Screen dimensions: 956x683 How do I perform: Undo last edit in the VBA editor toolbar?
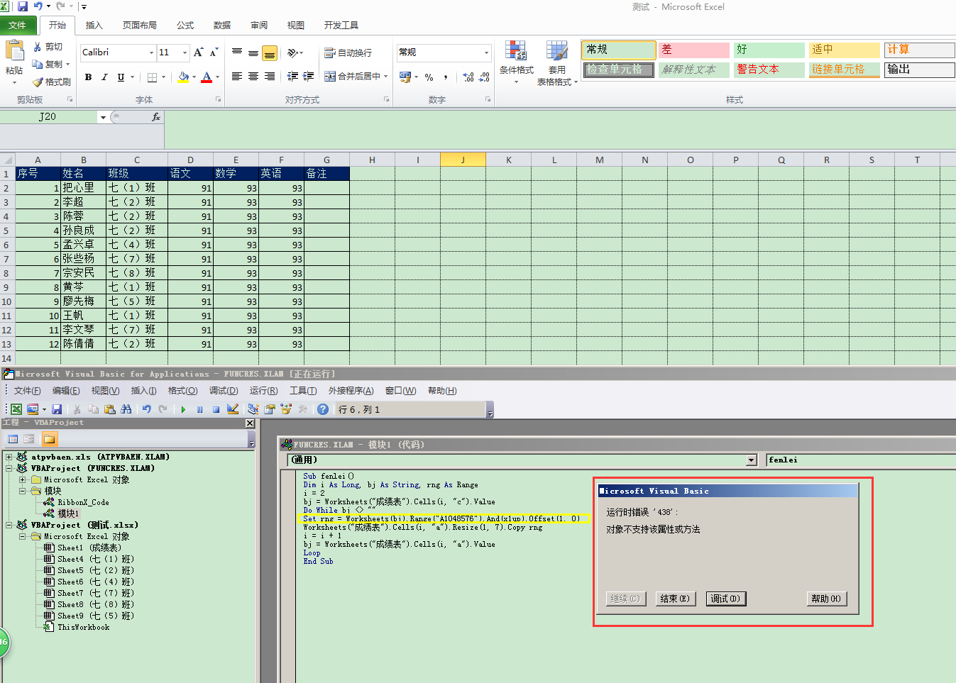(146, 409)
